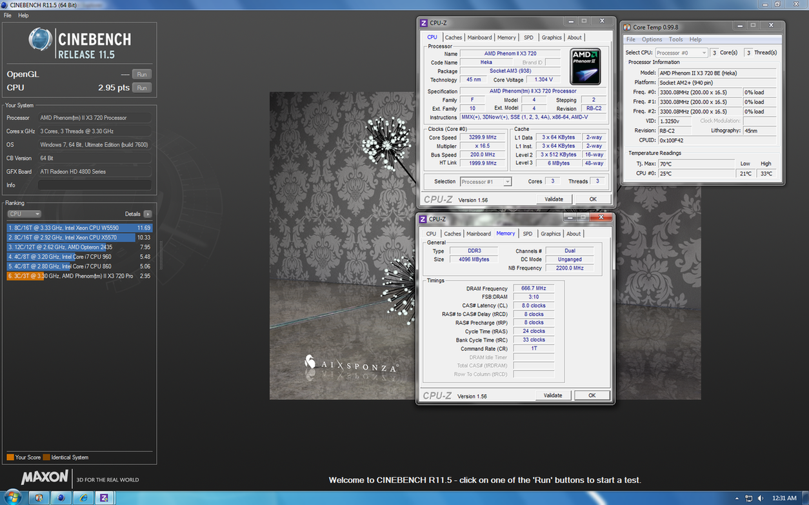
Task: Open the clock showing 12:31 AM
Action: 784,498
